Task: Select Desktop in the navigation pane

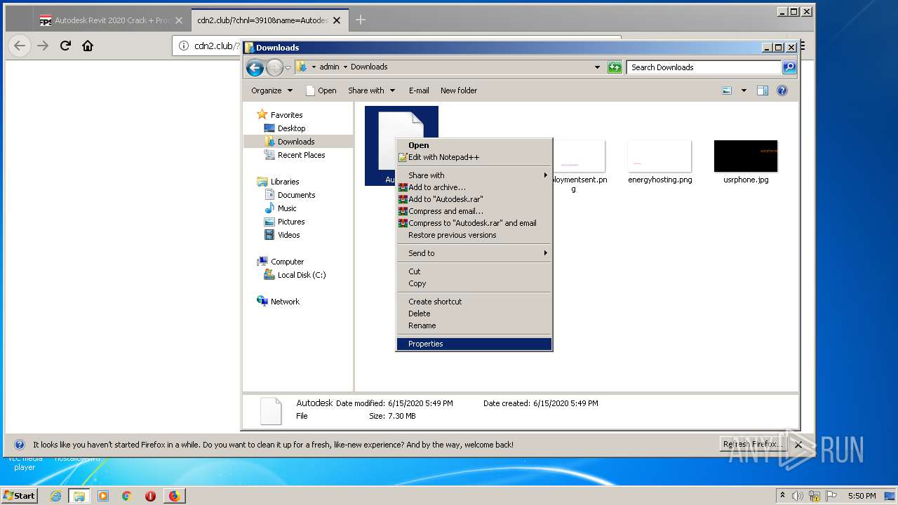Action: click(285, 128)
